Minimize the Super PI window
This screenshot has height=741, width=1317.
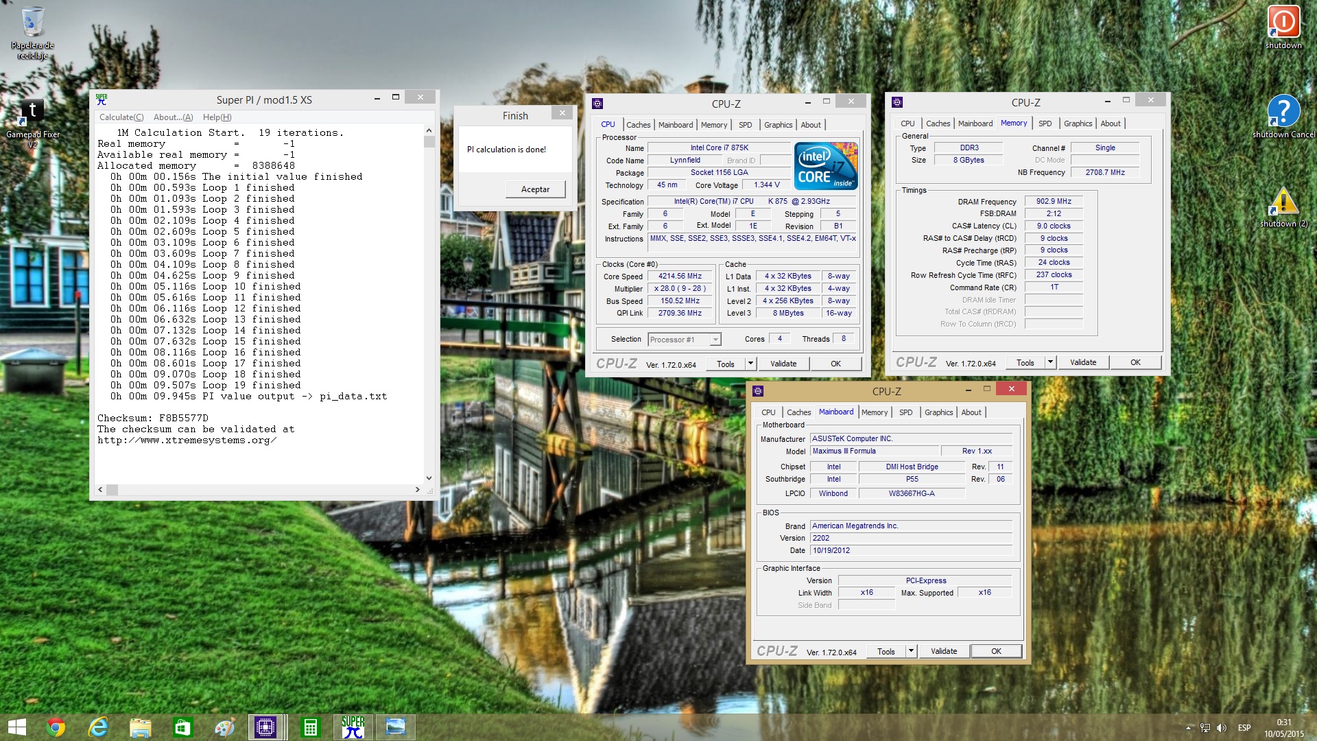coord(377,98)
